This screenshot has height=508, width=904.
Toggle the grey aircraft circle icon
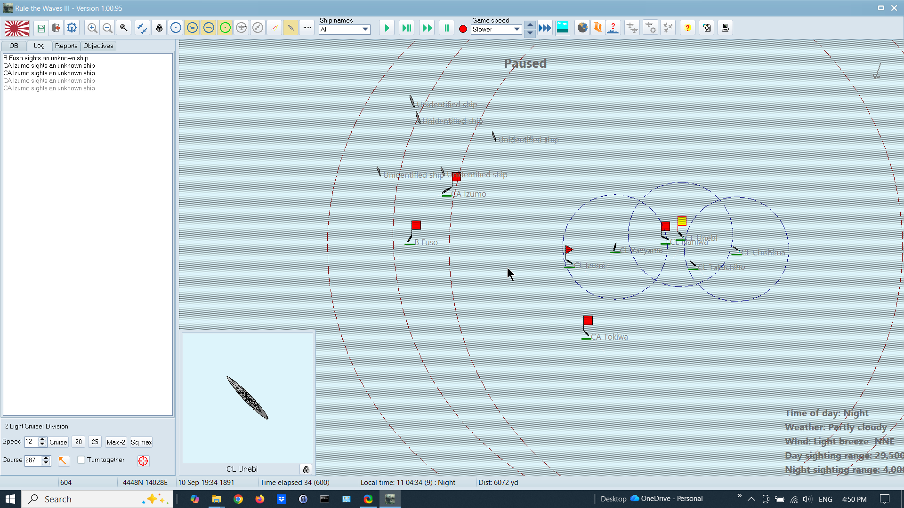click(x=242, y=28)
